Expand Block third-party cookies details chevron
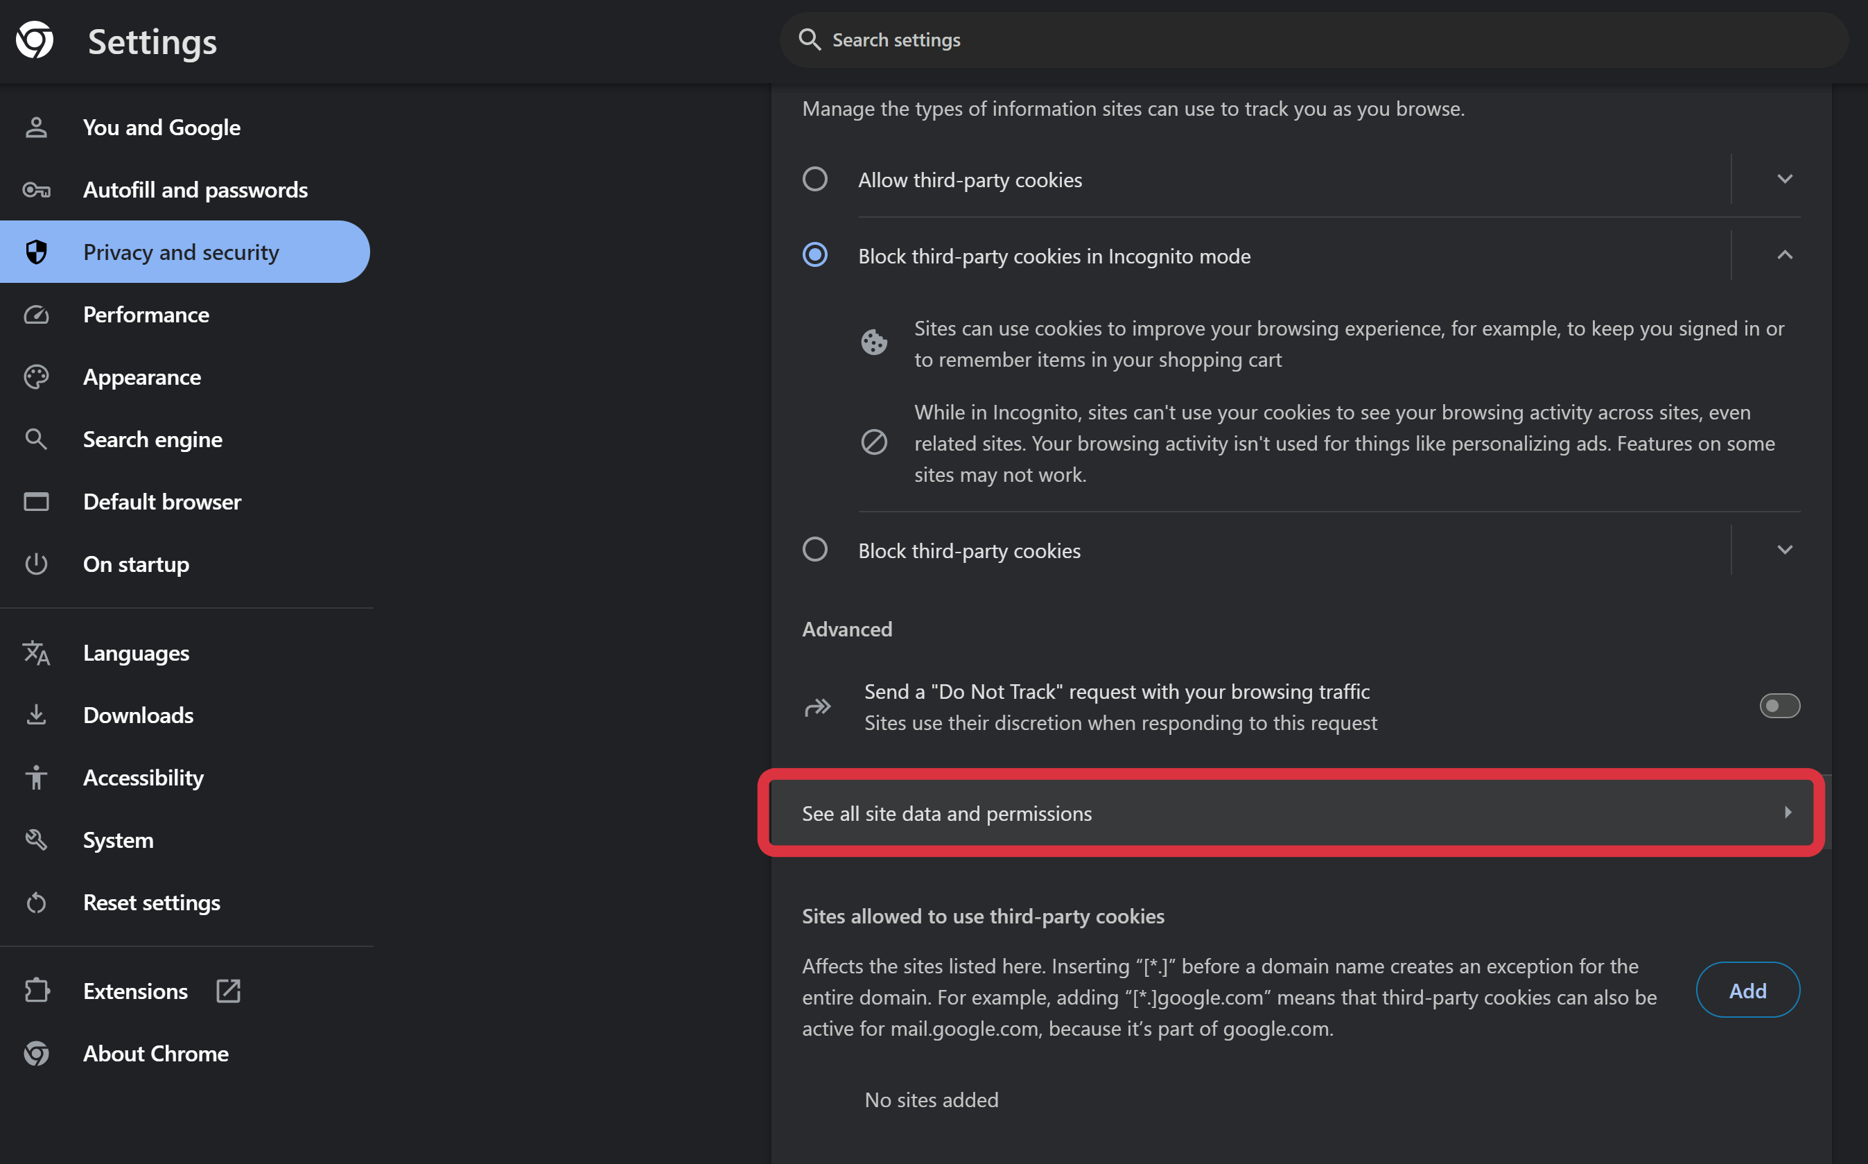Image resolution: width=1868 pixels, height=1164 pixels. [x=1784, y=550]
